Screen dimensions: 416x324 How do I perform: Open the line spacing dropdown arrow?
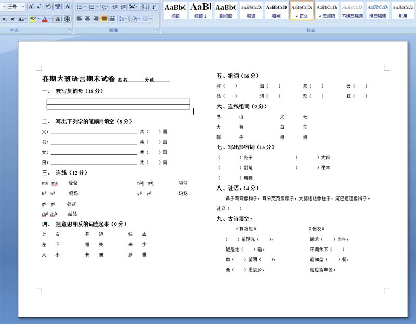pos(126,19)
